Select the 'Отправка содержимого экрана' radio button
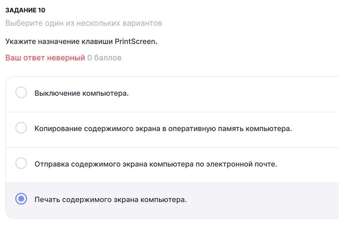 21,163
